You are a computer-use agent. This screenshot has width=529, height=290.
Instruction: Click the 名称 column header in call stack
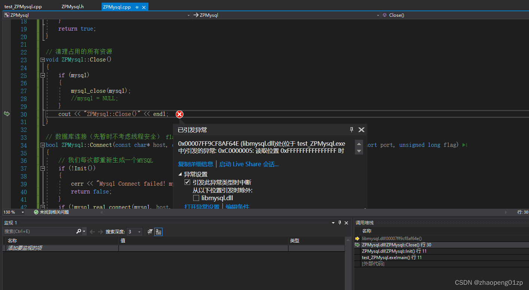point(367,231)
